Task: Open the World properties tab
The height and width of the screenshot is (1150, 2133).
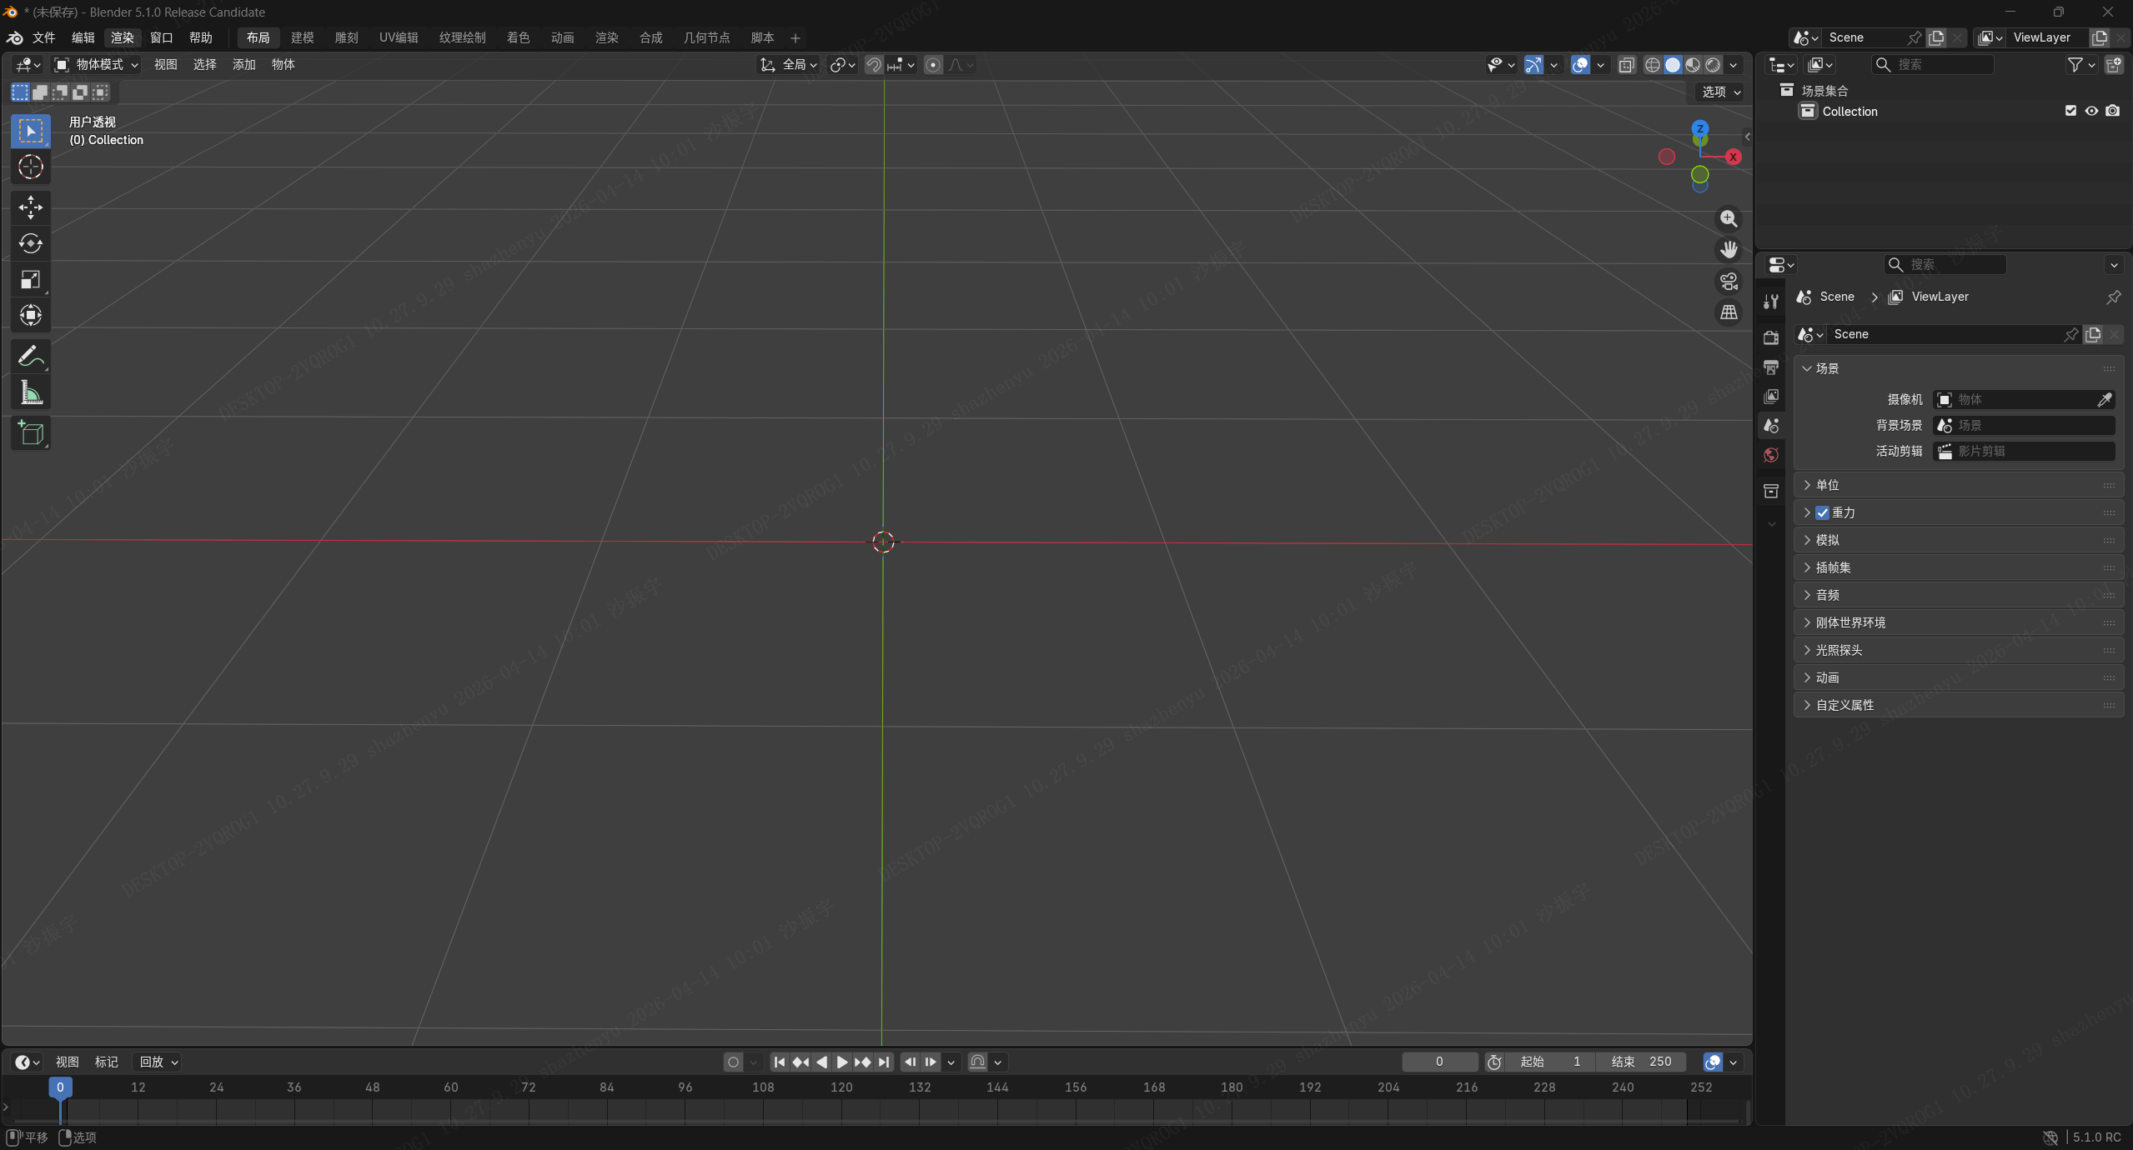Action: (1771, 455)
